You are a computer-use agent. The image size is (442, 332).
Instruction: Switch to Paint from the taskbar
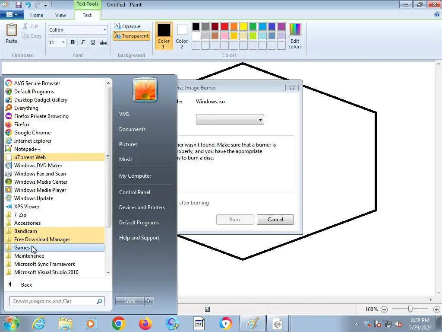click(x=252, y=323)
